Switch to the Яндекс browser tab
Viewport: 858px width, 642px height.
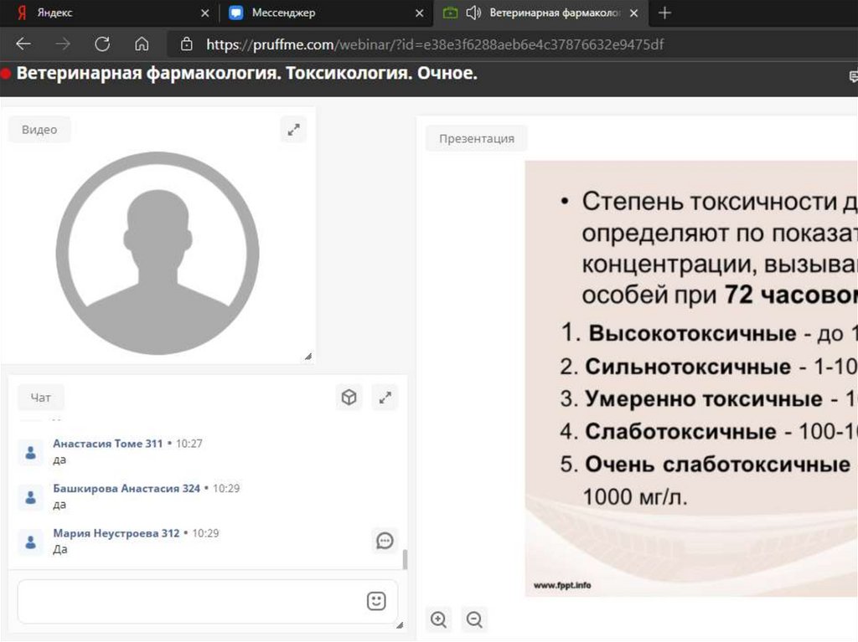click(54, 13)
